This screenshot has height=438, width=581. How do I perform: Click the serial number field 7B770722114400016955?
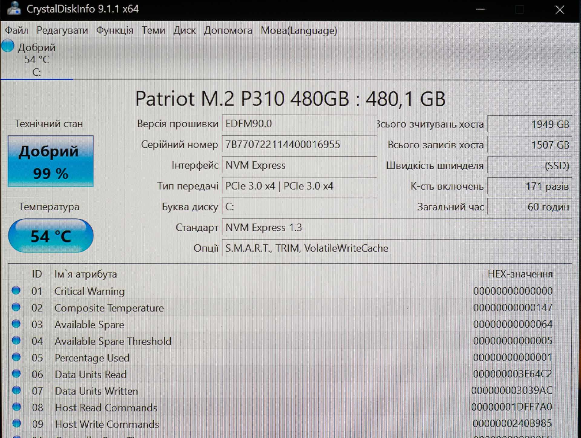[x=299, y=144]
